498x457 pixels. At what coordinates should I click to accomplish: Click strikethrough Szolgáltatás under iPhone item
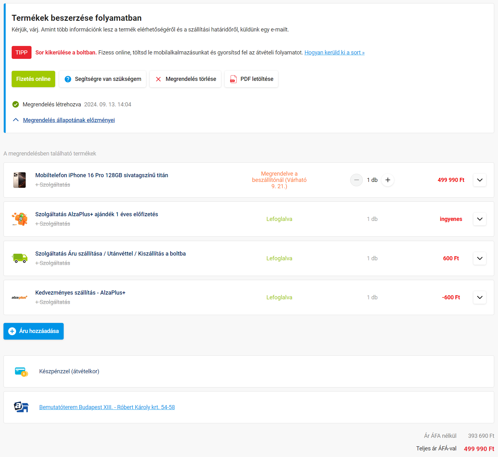coord(53,185)
